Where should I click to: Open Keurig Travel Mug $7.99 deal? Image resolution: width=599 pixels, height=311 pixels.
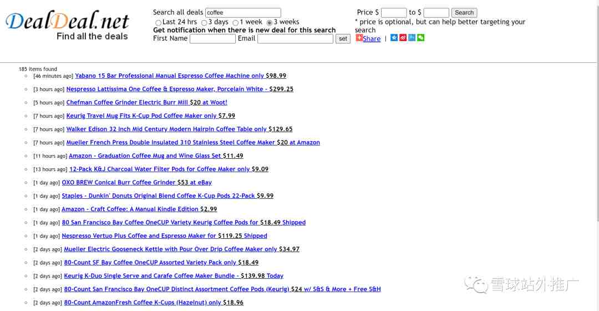point(150,116)
